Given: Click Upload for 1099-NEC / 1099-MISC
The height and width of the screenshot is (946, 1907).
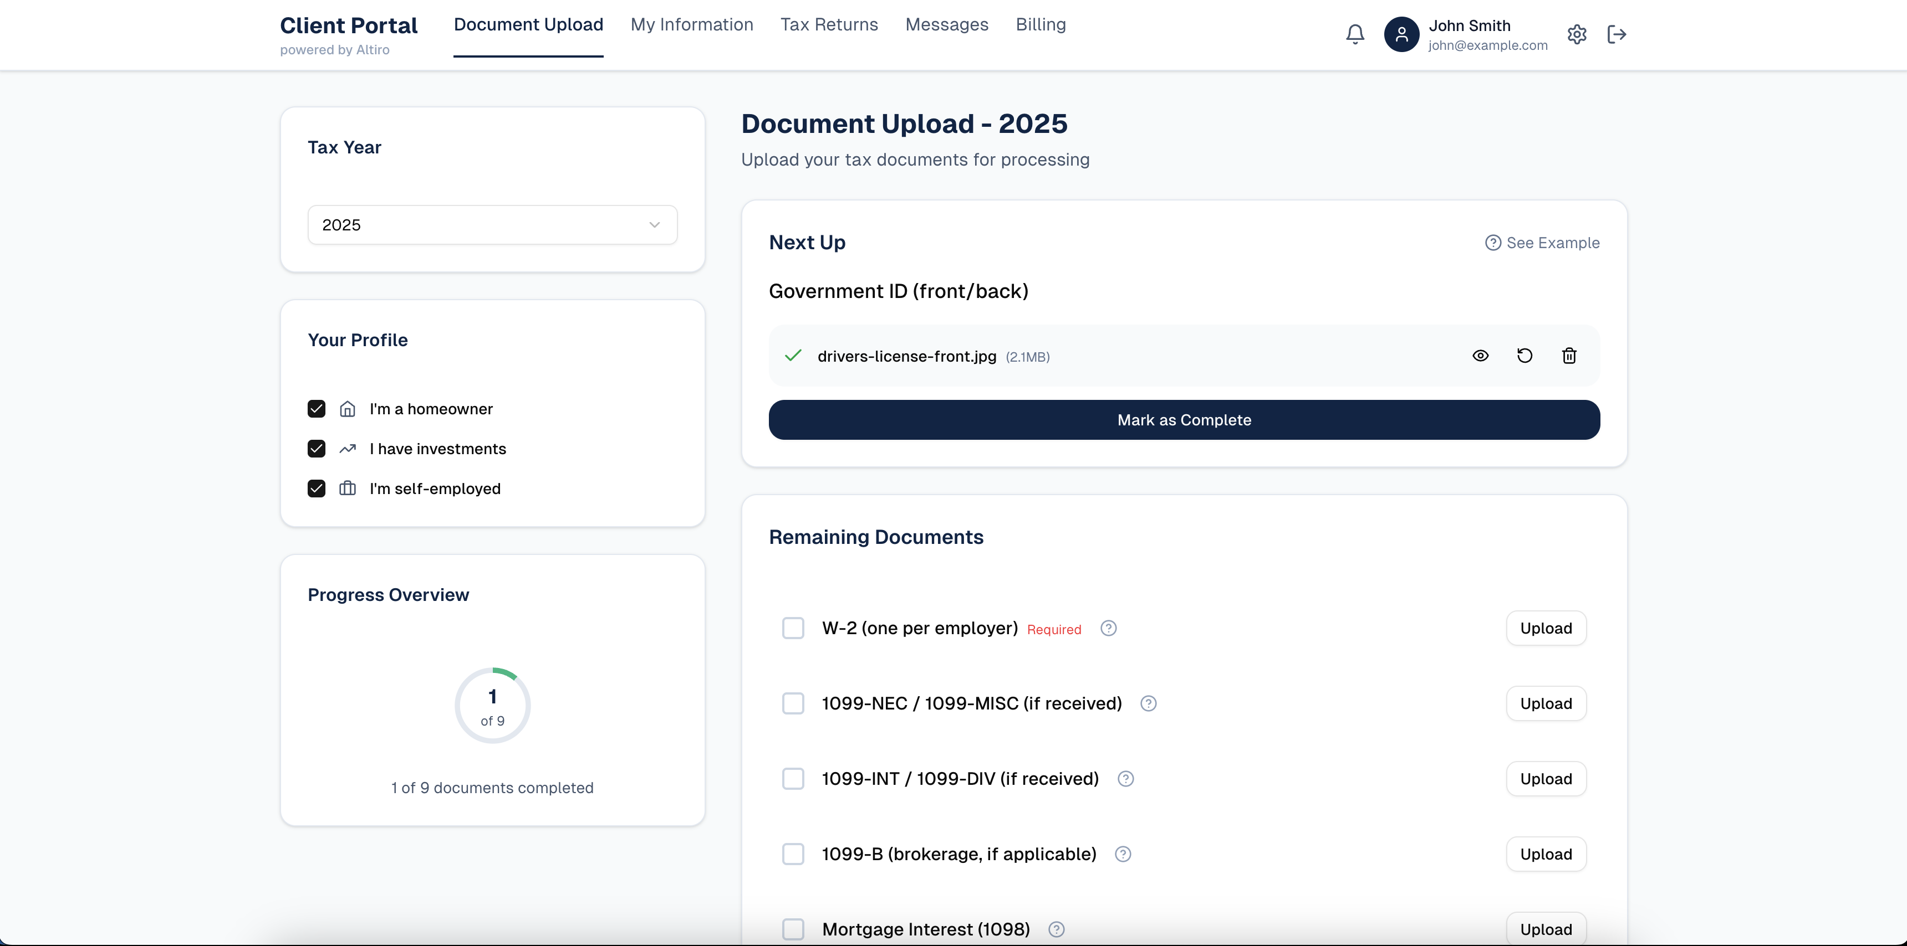Looking at the screenshot, I should 1546,703.
